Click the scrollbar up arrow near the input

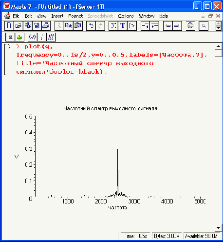click(x=218, y=46)
